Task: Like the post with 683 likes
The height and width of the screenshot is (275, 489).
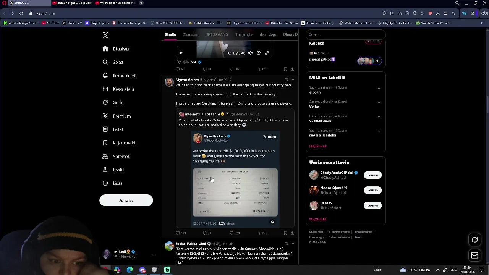Action: [234, 69]
